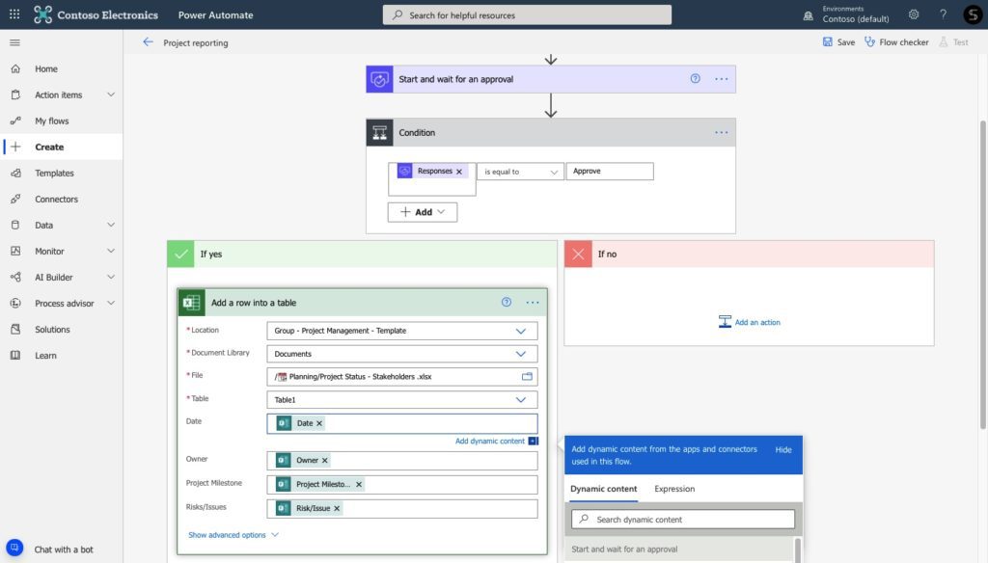
Task: Open the settings gear icon
Action: pyautogui.click(x=914, y=14)
